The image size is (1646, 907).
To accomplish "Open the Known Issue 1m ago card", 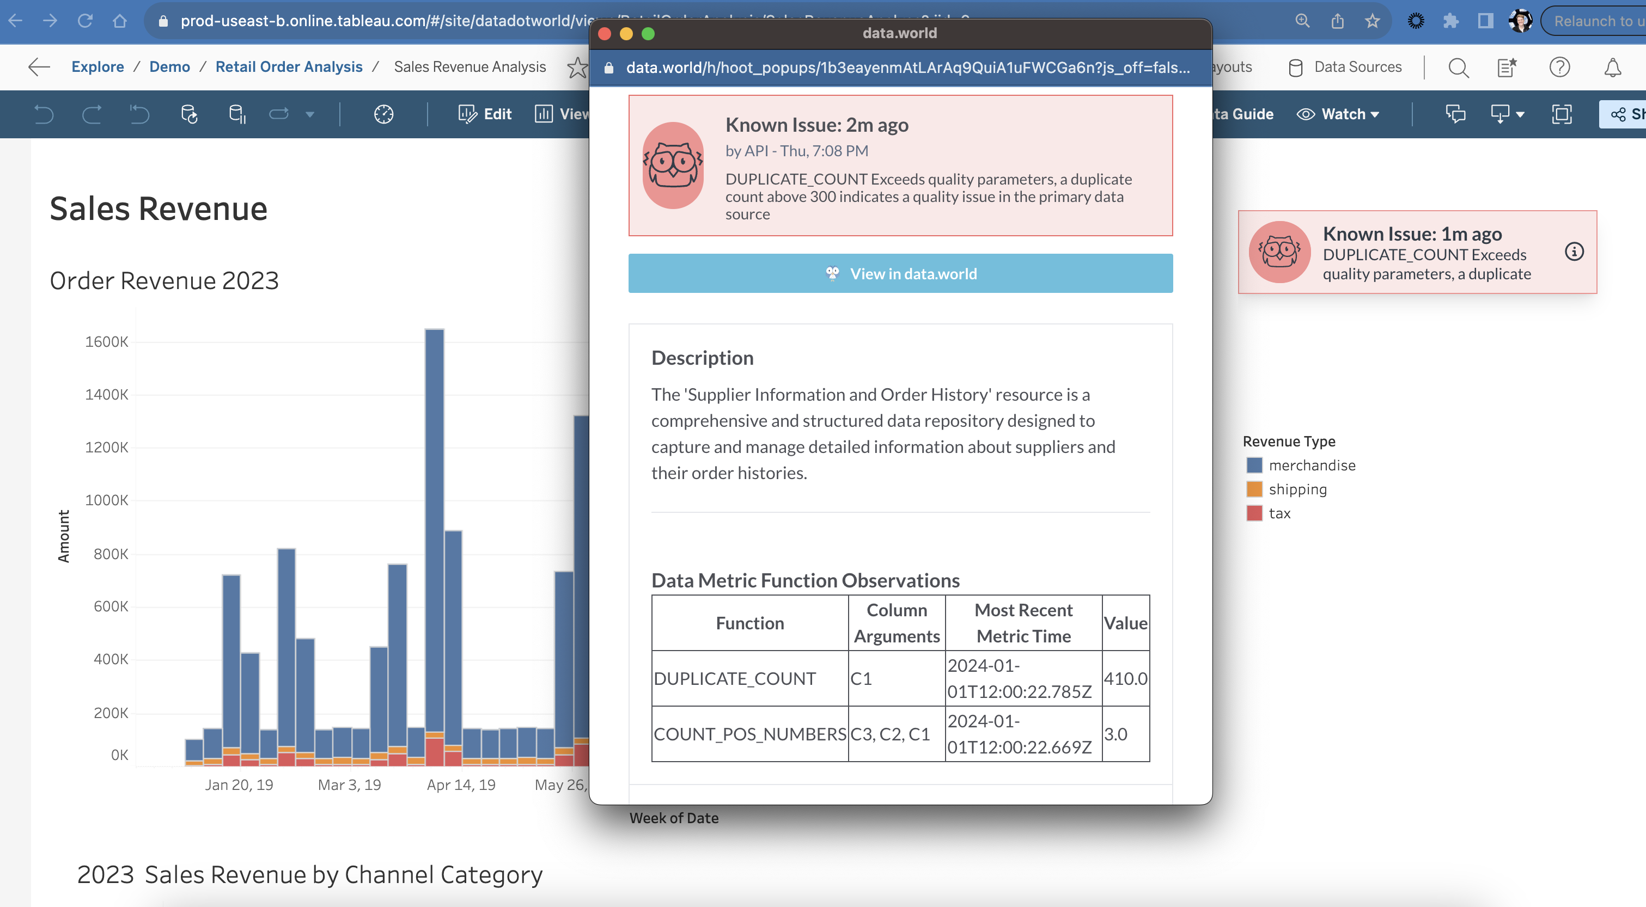I will pyautogui.click(x=1417, y=252).
